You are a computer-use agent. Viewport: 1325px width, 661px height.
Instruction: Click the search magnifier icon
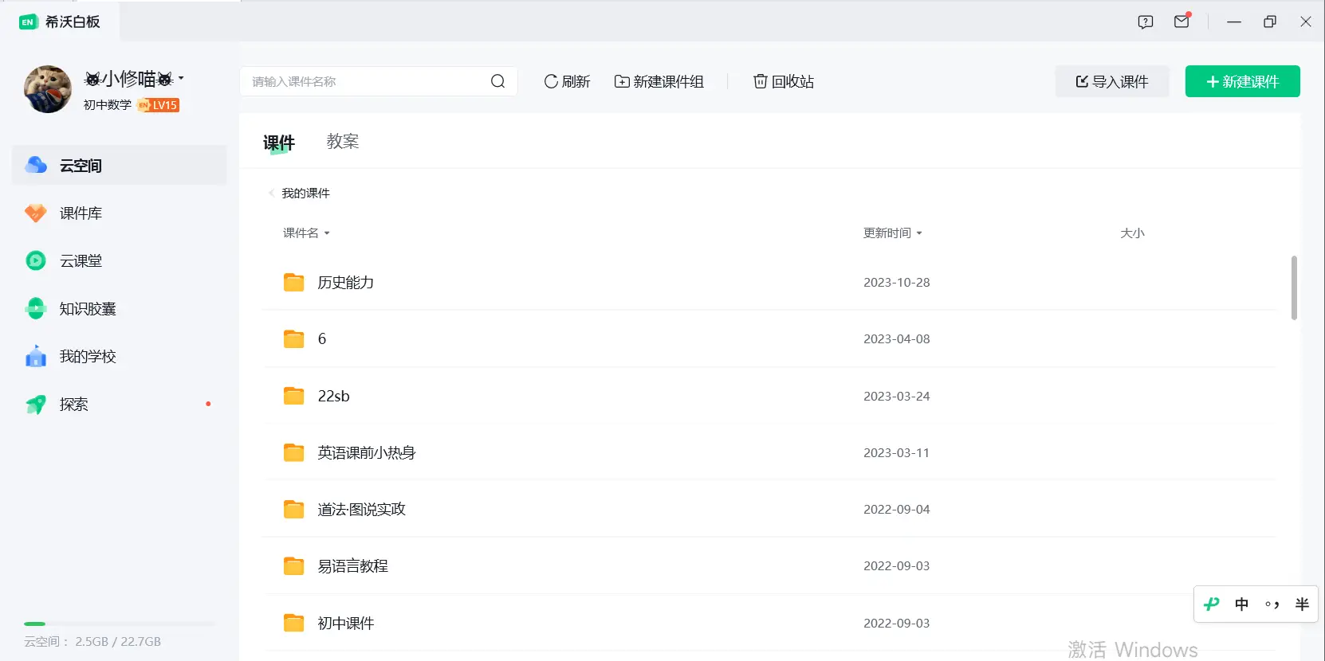click(497, 81)
